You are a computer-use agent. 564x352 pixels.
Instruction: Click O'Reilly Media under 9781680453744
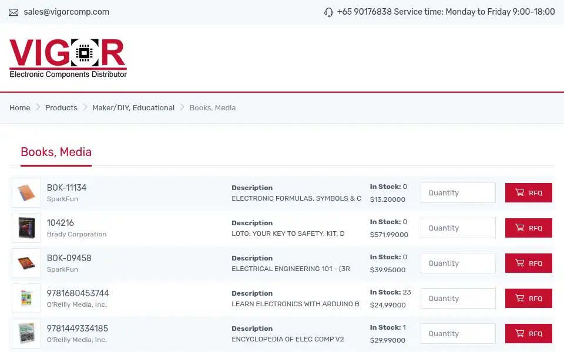point(77,304)
